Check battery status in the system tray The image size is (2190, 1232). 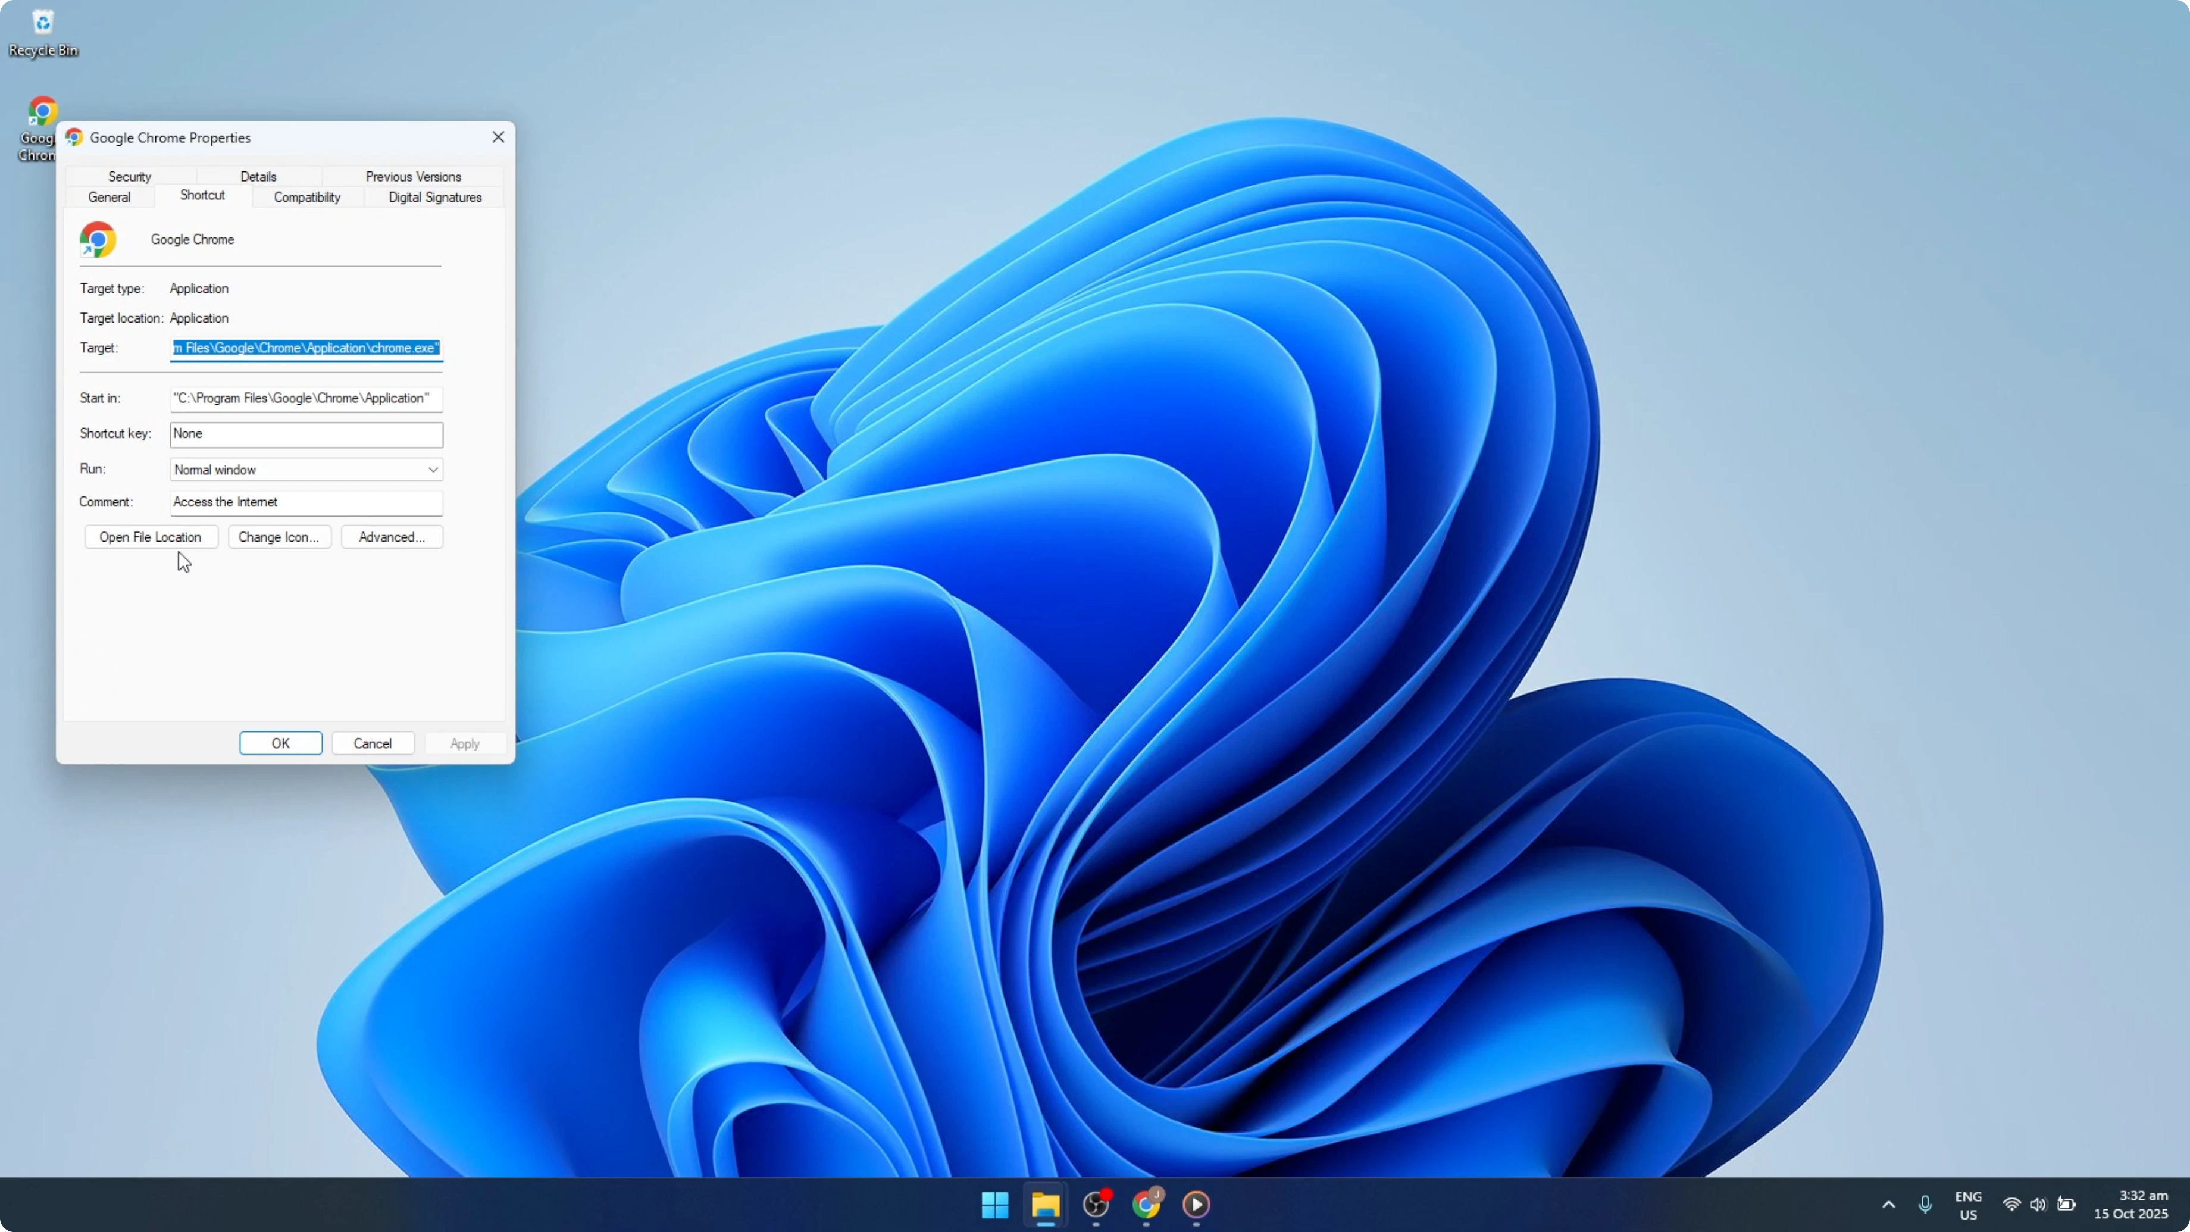[x=2066, y=1205]
